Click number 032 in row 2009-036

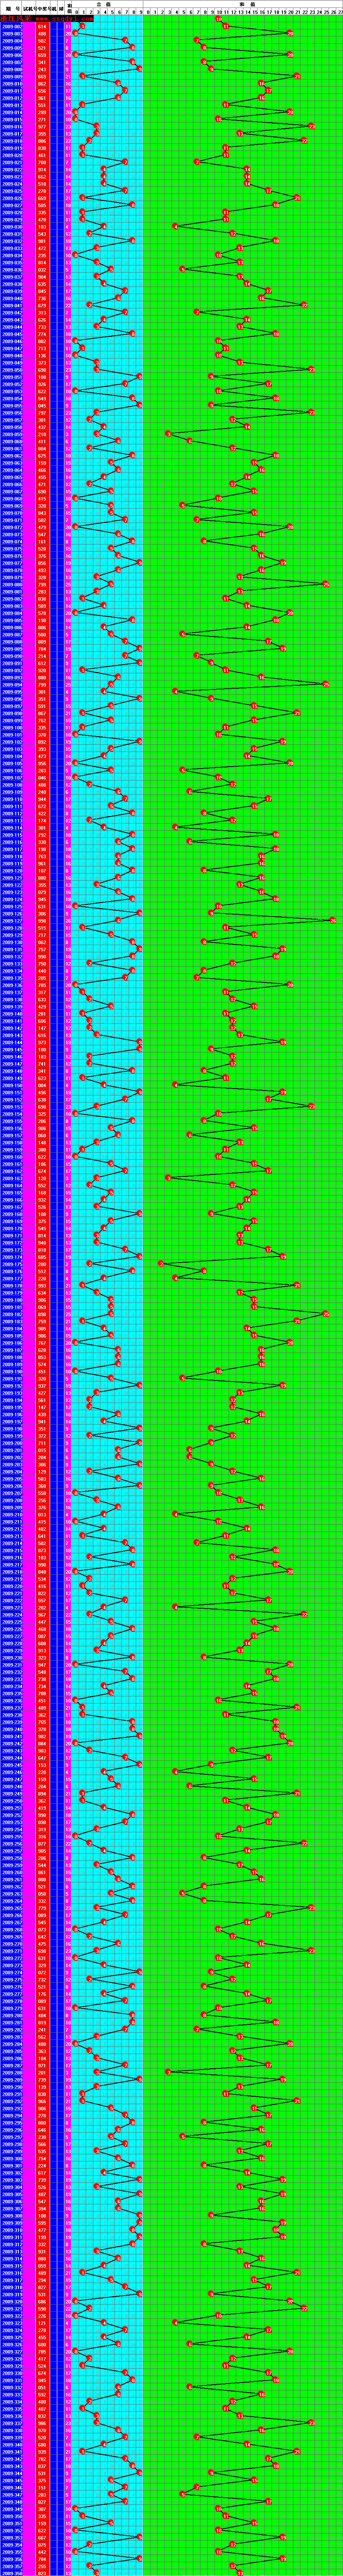42,269
